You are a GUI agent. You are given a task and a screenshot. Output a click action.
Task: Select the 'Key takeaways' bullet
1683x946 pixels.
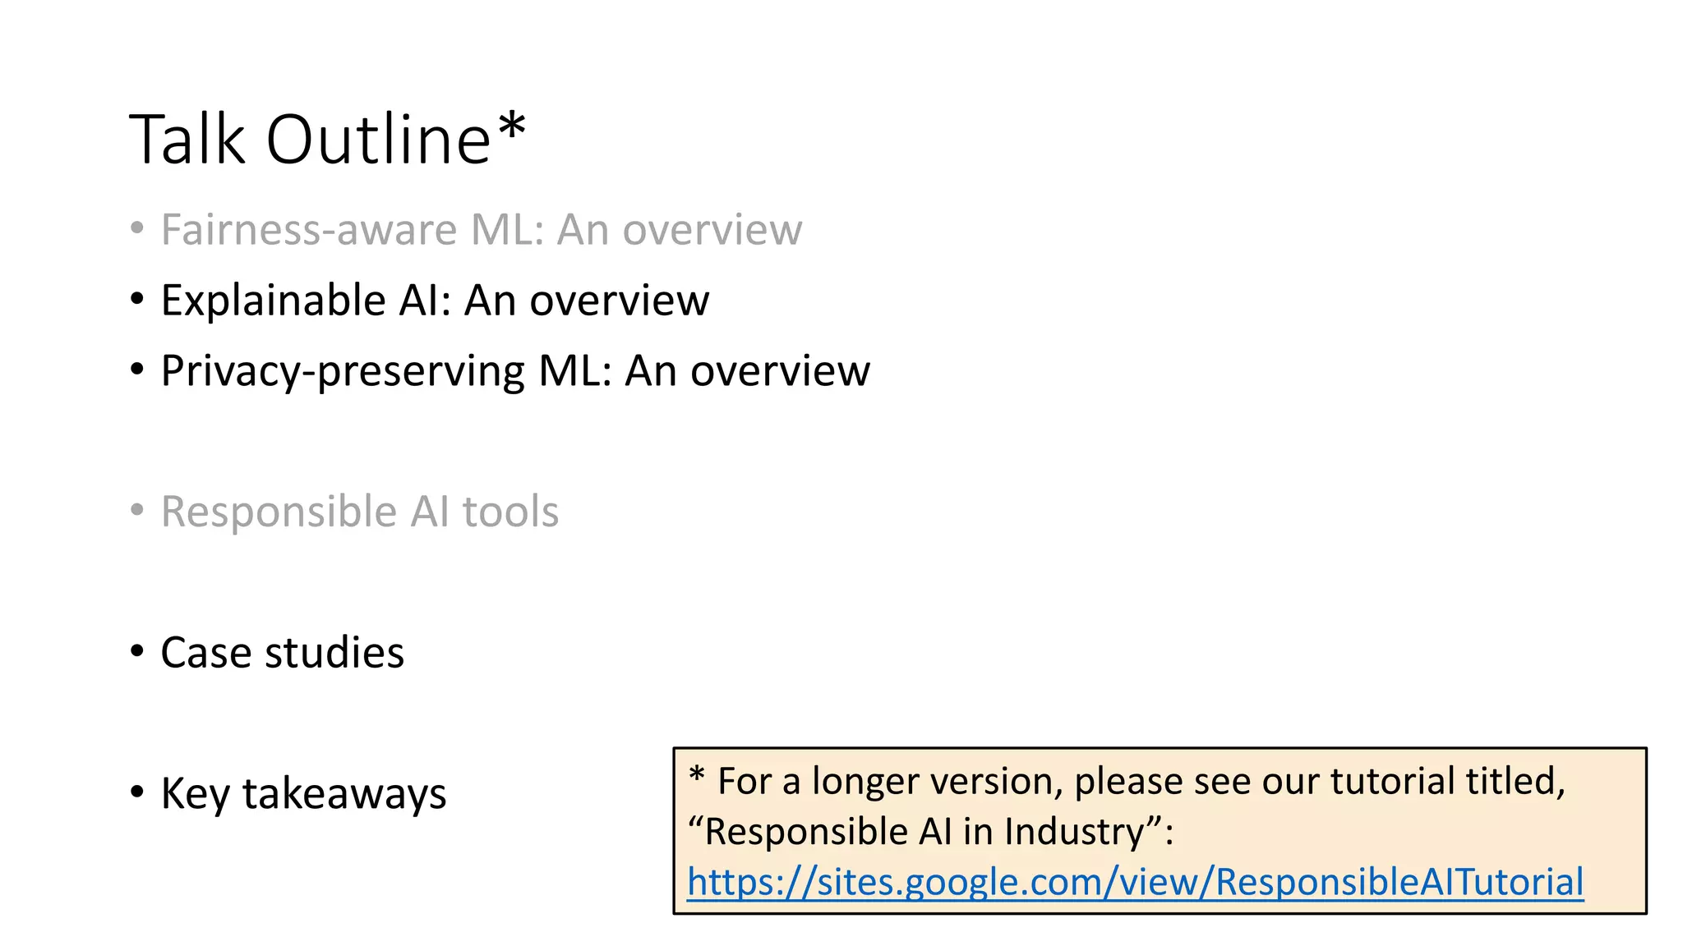pyautogui.click(x=303, y=794)
